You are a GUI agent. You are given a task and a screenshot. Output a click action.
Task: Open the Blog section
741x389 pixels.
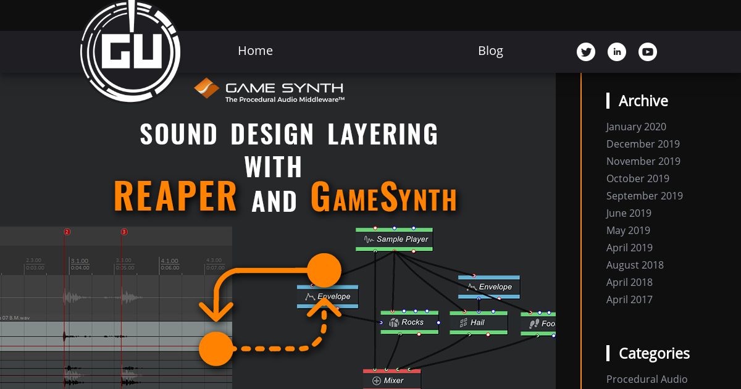[x=490, y=51]
